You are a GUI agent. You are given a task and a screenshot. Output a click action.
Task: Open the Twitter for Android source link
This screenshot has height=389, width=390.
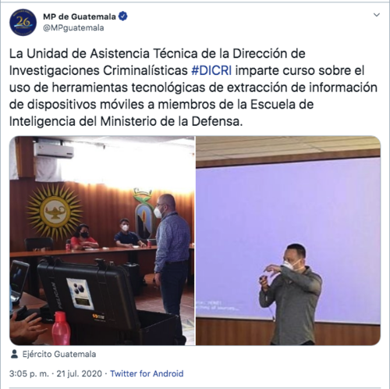[147, 373]
